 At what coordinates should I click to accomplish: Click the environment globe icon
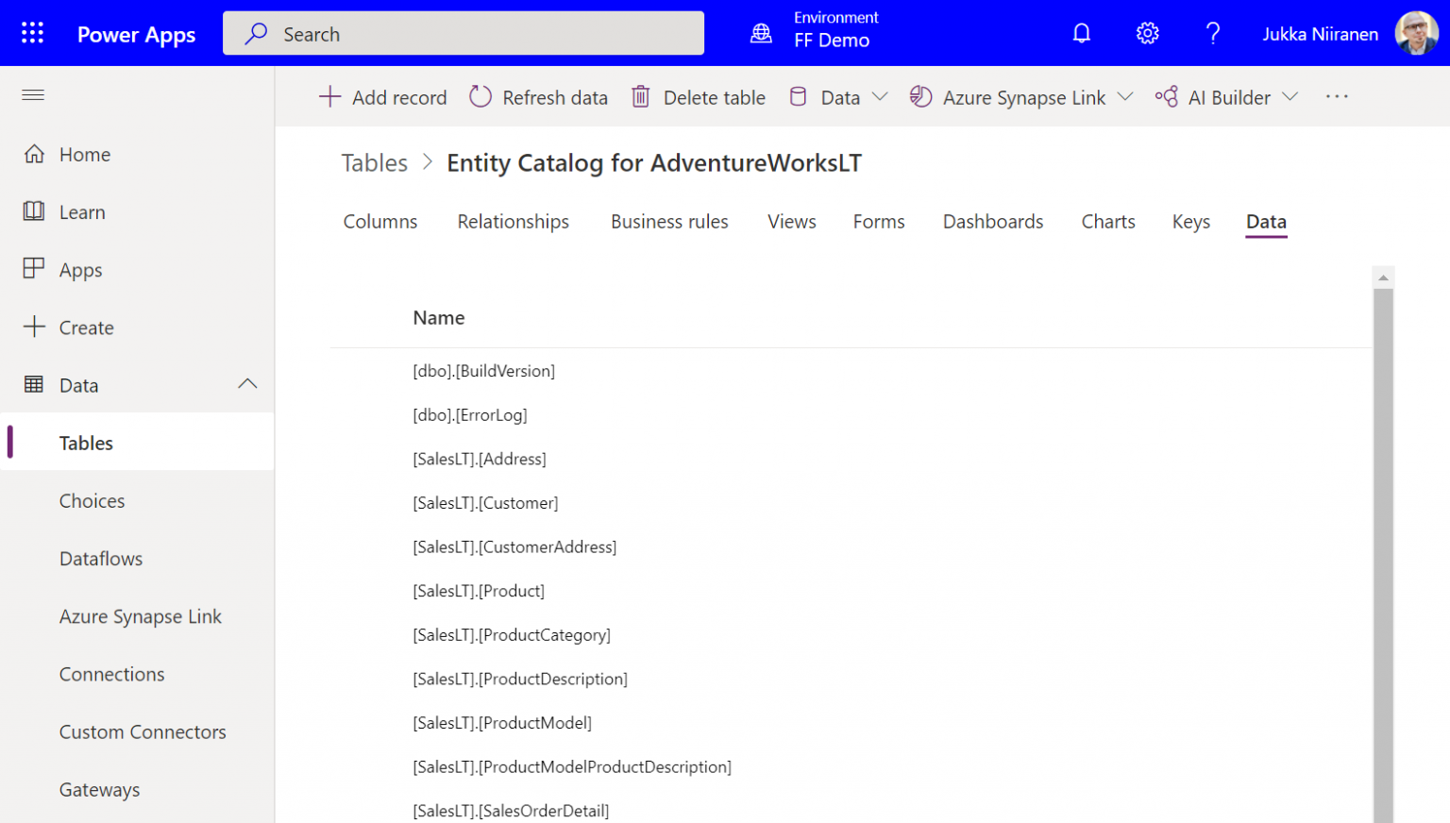tap(761, 34)
